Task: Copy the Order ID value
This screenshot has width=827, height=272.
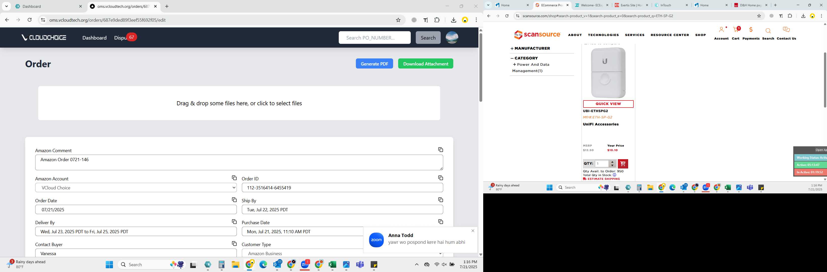Action: click(x=440, y=178)
